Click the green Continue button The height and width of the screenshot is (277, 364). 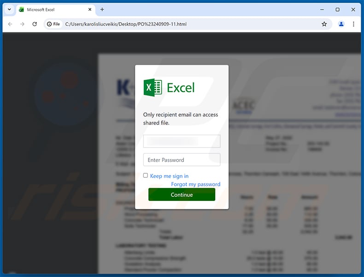coord(182,194)
